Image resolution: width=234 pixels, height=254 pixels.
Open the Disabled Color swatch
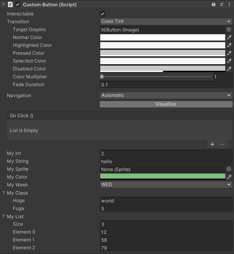[x=163, y=69]
